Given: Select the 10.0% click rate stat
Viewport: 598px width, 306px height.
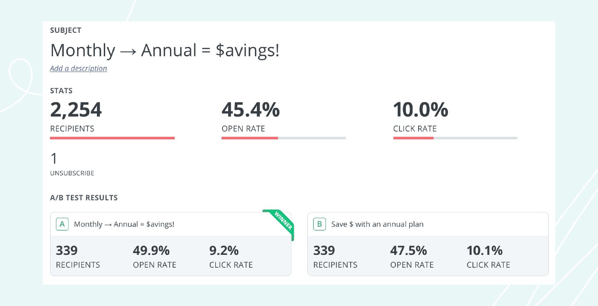Looking at the screenshot, I should (x=421, y=110).
